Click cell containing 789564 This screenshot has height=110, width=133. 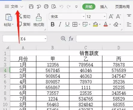(86, 65)
